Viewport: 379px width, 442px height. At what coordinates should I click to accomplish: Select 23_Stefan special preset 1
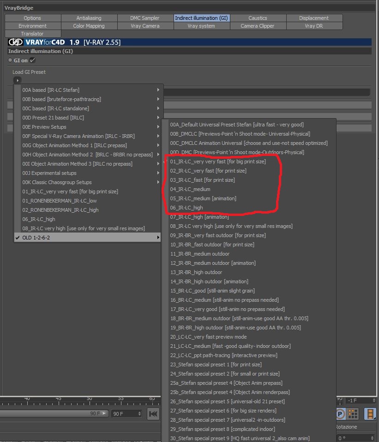tap(249, 364)
